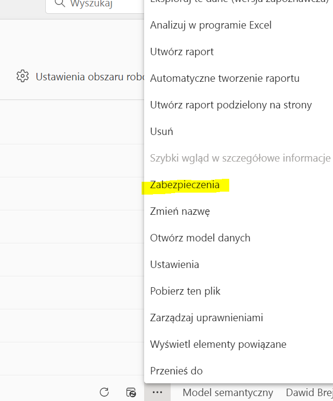This screenshot has width=333, height=401.
Task: Choose 'Utwórz raport podzielony na strony'
Action: [x=231, y=105]
